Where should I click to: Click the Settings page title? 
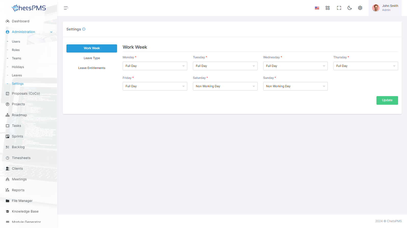[74, 29]
